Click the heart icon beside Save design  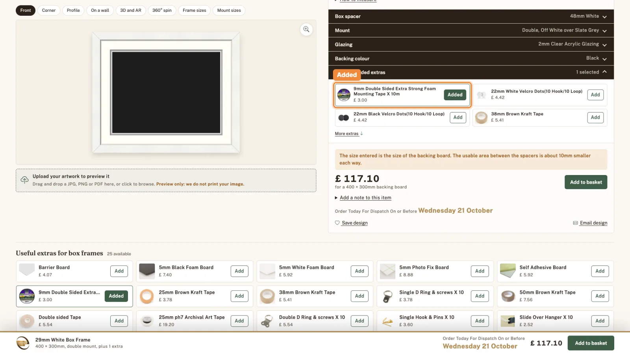pyautogui.click(x=337, y=223)
